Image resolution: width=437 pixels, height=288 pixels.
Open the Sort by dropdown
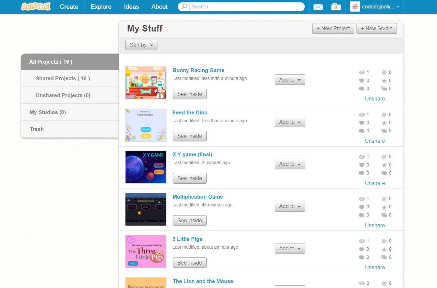[141, 45]
